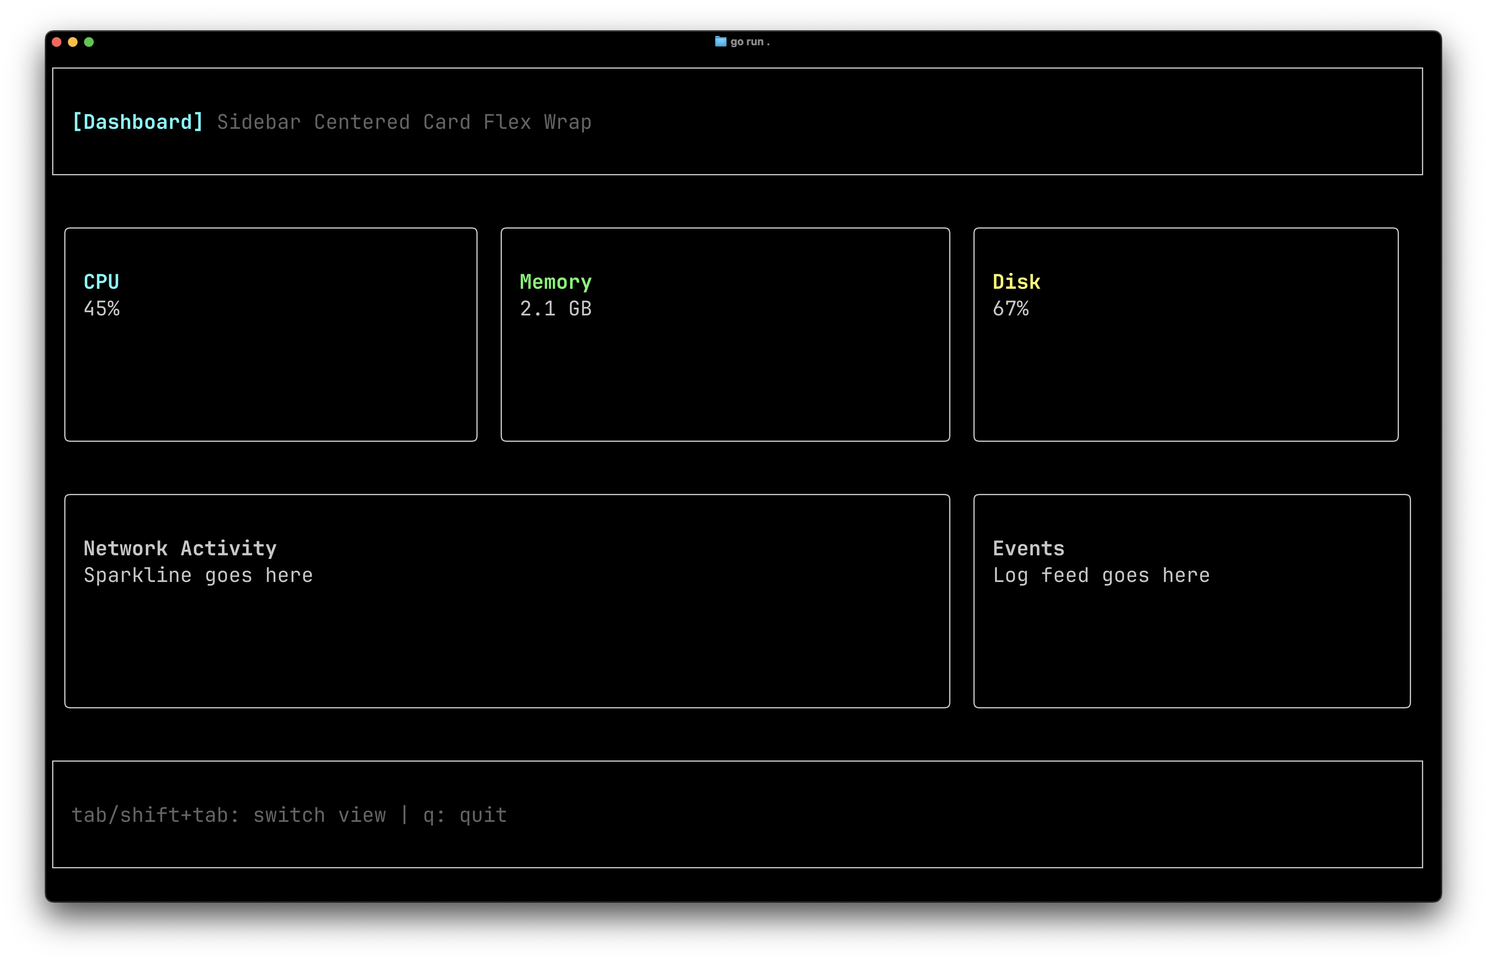Screen dimensions: 1487x962
Task: Click 'Sparkline goes here' text
Action: tap(198, 575)
